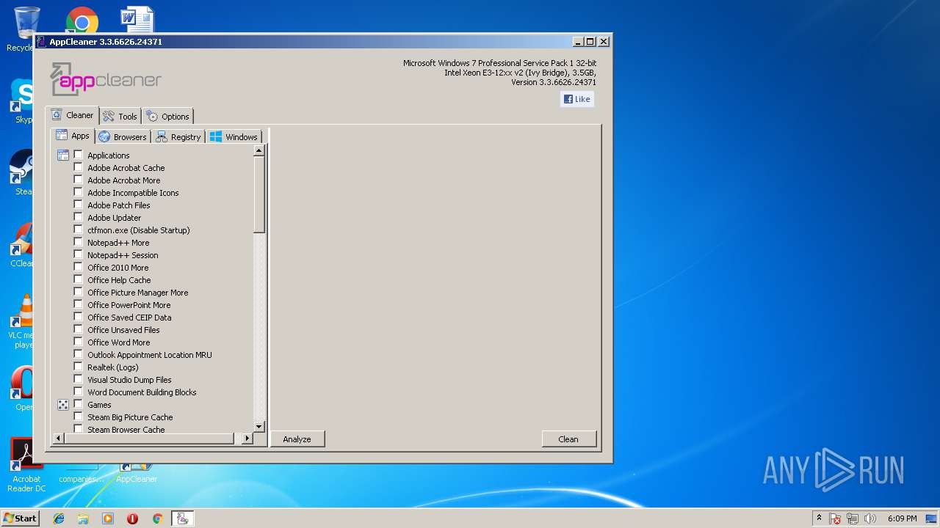The width and height of the screenshot is (940, 528).
Task: Click the taskbar clock showing 6:09 PM
Action: [x=902, y=518]
